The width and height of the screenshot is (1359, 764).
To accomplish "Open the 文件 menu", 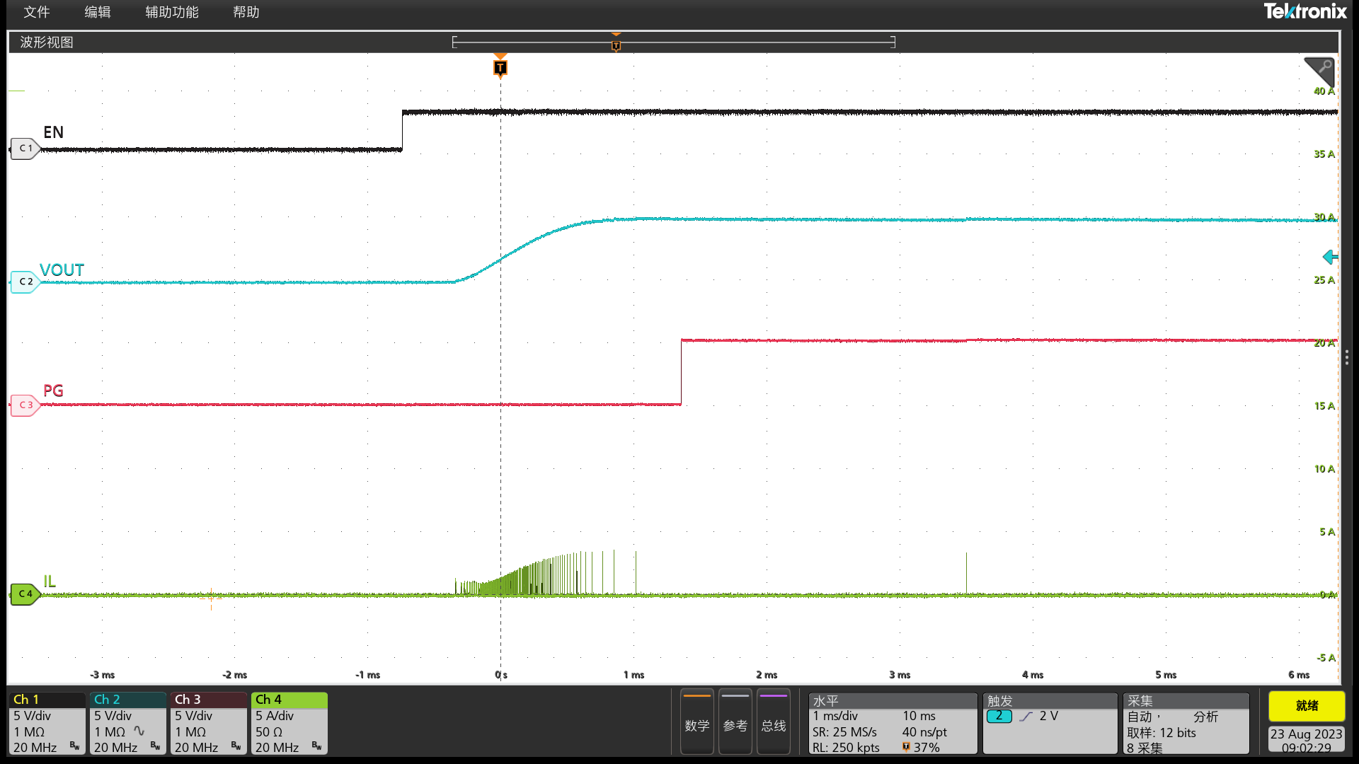I will coord(36,12).
